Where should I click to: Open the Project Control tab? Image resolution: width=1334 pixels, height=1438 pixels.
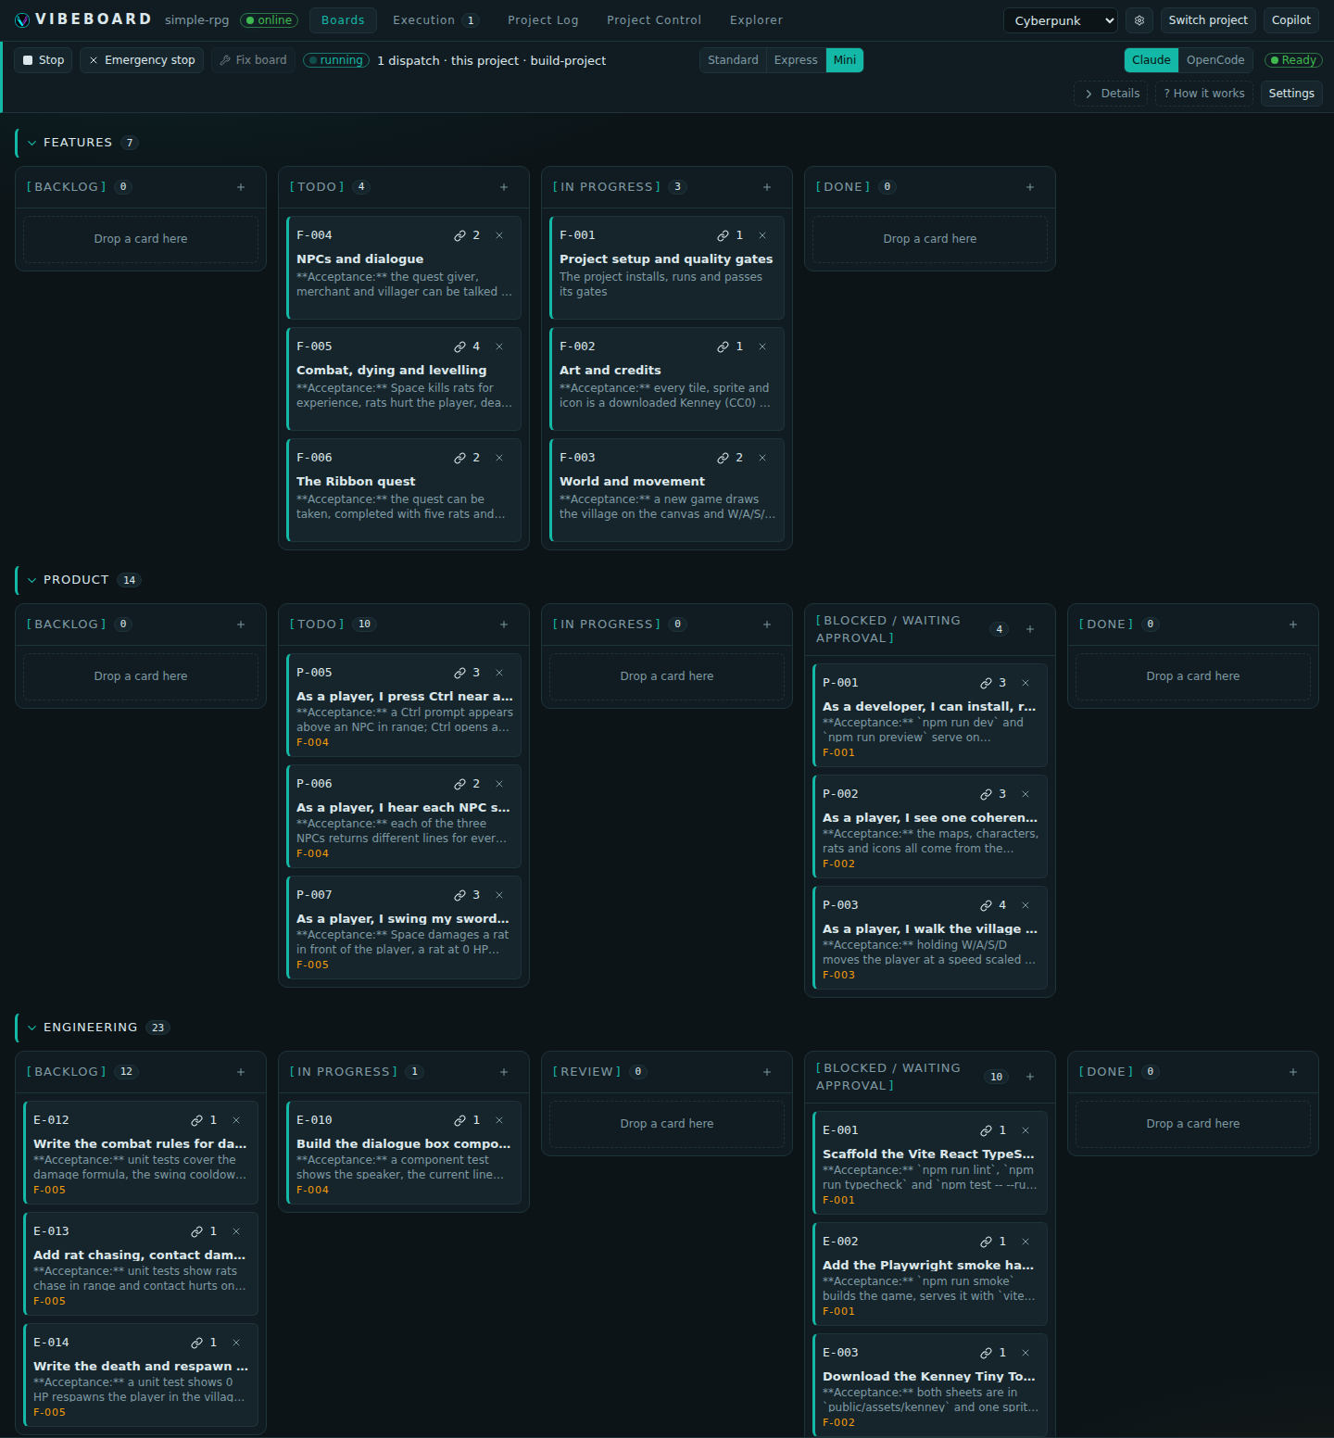(654, 20)
